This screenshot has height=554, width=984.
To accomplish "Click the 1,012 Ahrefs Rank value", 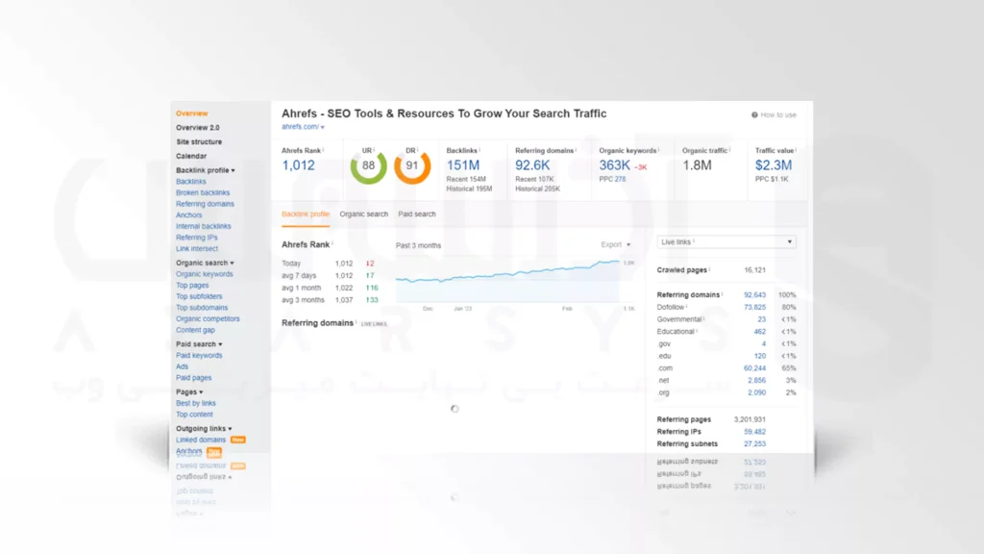I will coord(298,165).
